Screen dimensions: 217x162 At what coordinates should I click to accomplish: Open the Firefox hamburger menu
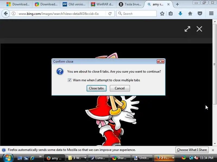tap(211, 13)
